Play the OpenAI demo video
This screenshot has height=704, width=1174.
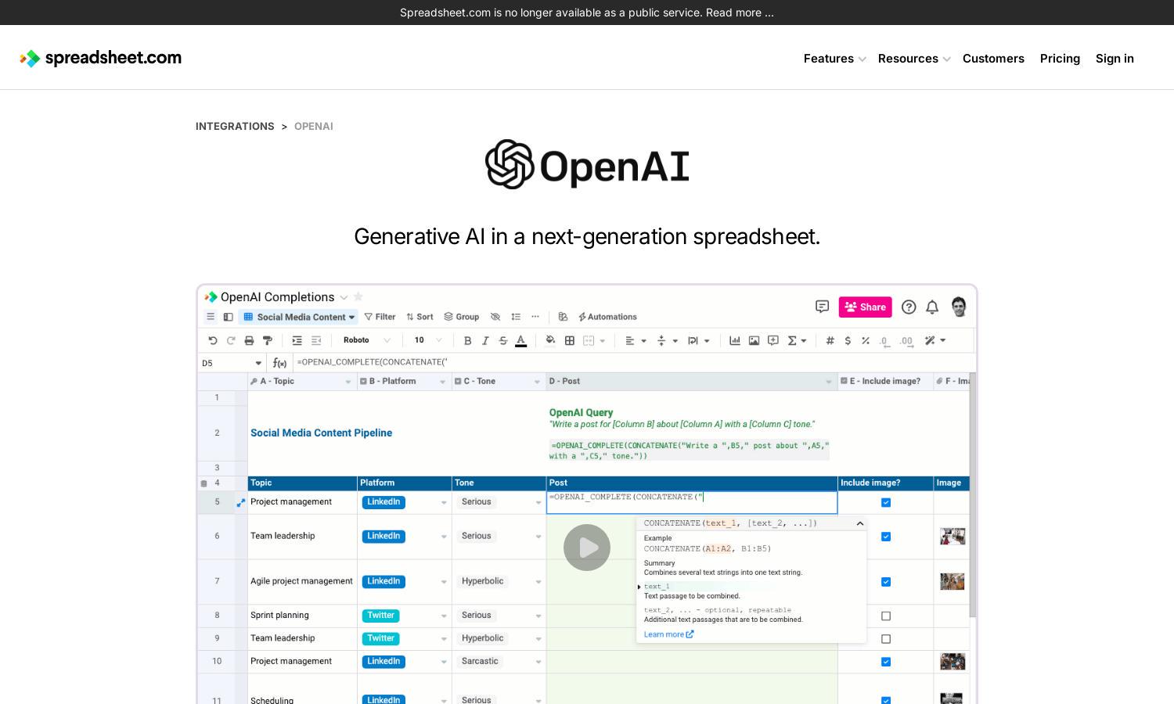[587, 548]
